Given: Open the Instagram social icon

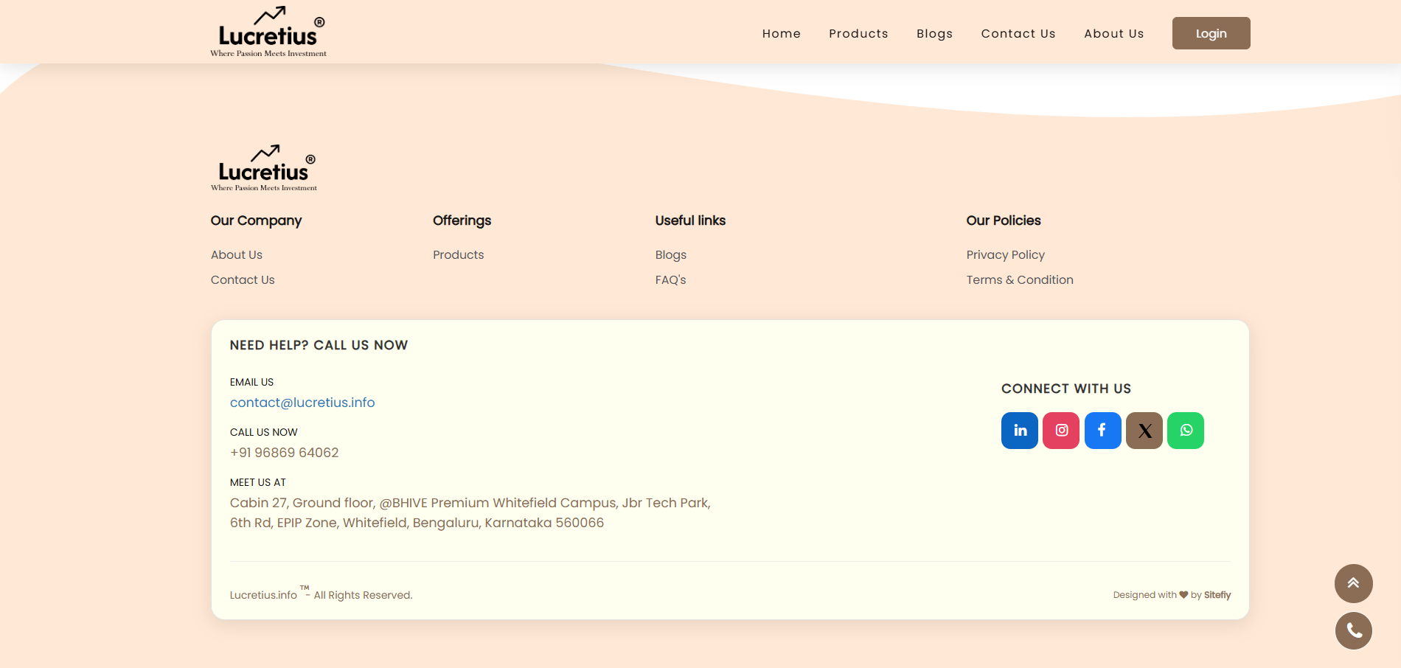Looking at the screenshot, I should [1061, 431].
